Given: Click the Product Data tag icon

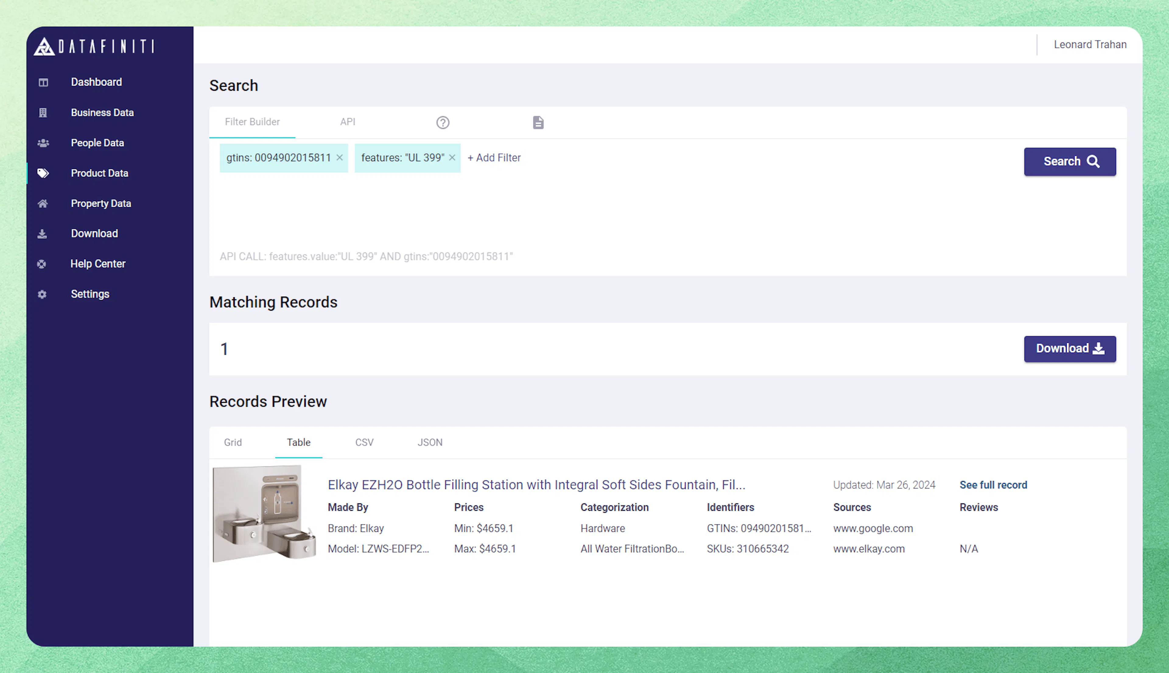Looking at the screenshot, I should (43, 173).
